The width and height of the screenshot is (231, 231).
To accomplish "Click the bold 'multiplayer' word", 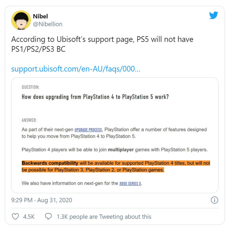I will 121,150.
